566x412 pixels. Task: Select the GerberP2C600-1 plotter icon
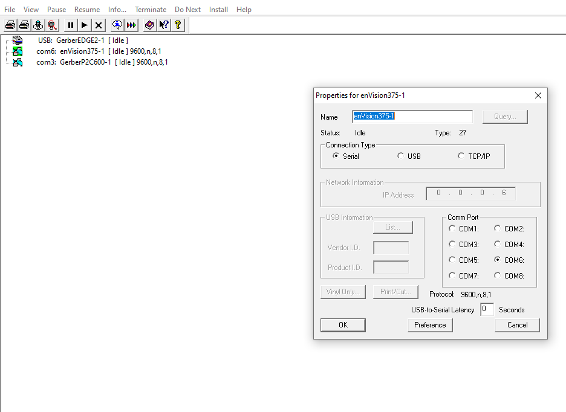(18, 62)
